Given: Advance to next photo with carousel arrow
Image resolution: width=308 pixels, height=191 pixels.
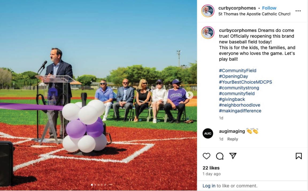Looking at the screenshot, I should (x=189, y=95).
